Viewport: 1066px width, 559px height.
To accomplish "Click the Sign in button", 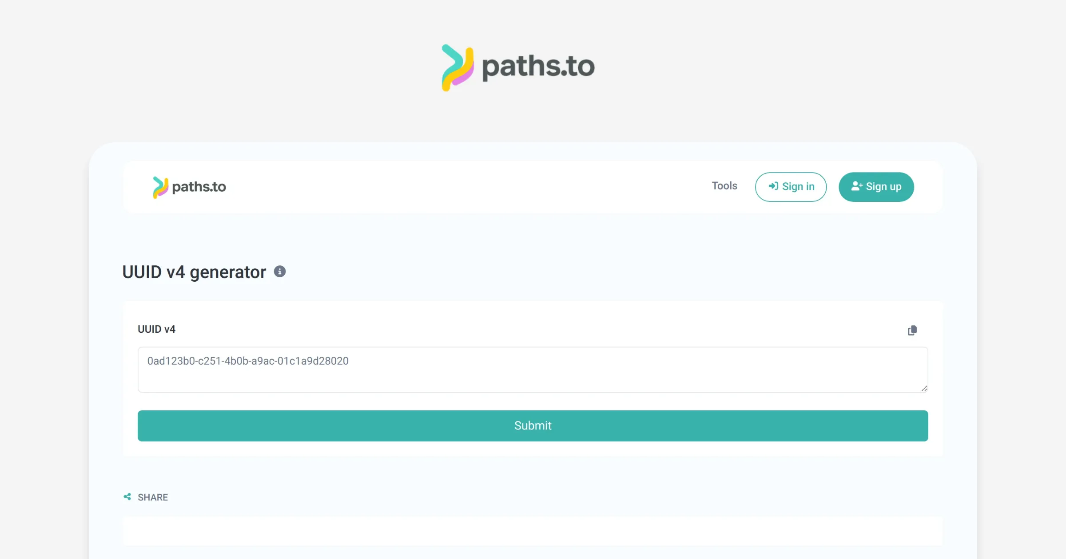I will [x=791, y=186].
